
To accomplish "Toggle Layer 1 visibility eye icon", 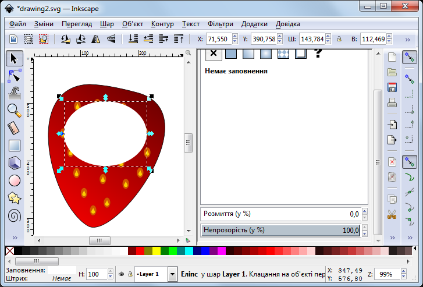I will [121, 274].
